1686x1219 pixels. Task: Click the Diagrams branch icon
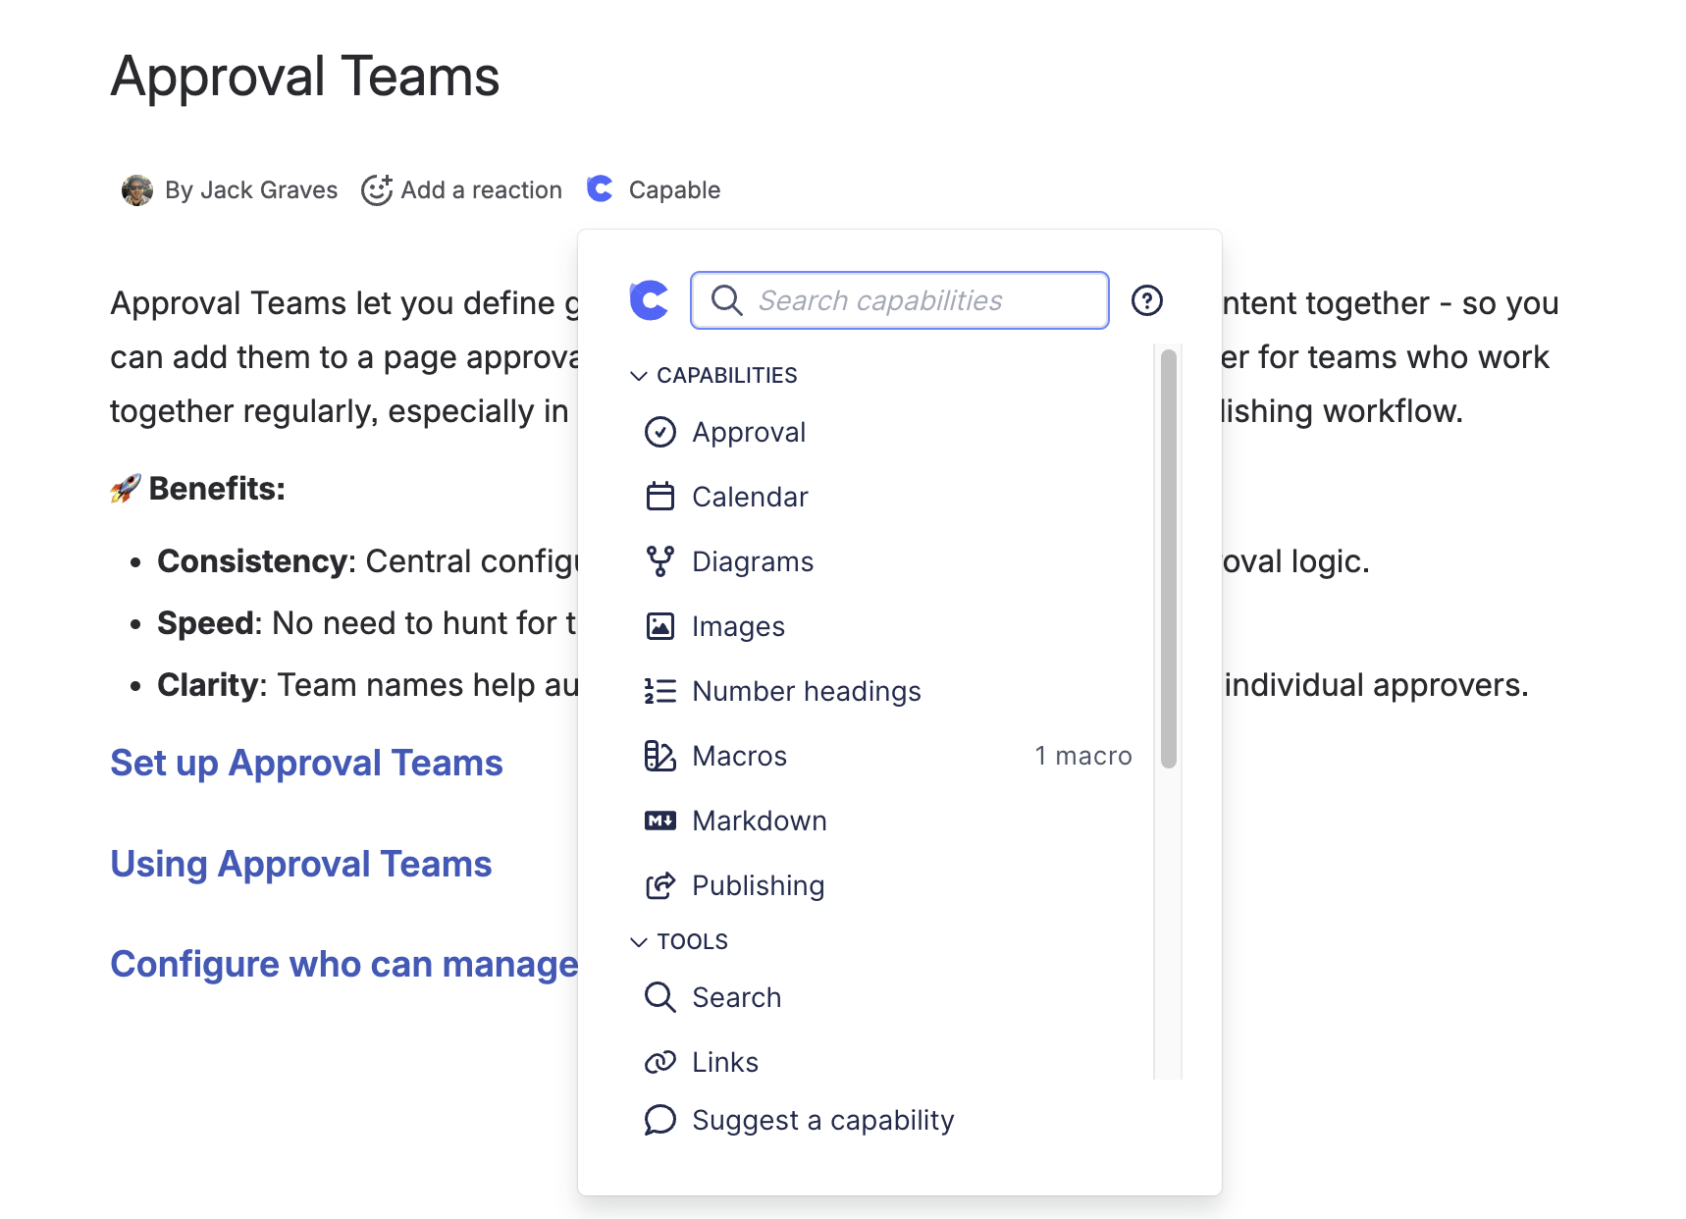click(x=659, y=561)
